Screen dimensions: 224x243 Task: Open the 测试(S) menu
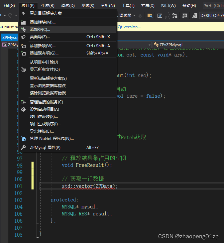88,6
